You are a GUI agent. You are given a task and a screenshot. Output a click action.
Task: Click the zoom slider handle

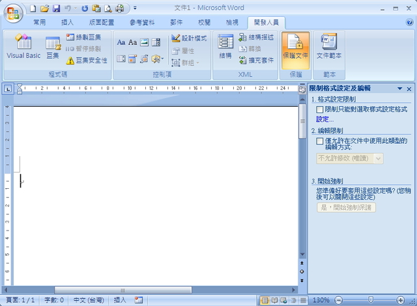[x=371, y=300]
